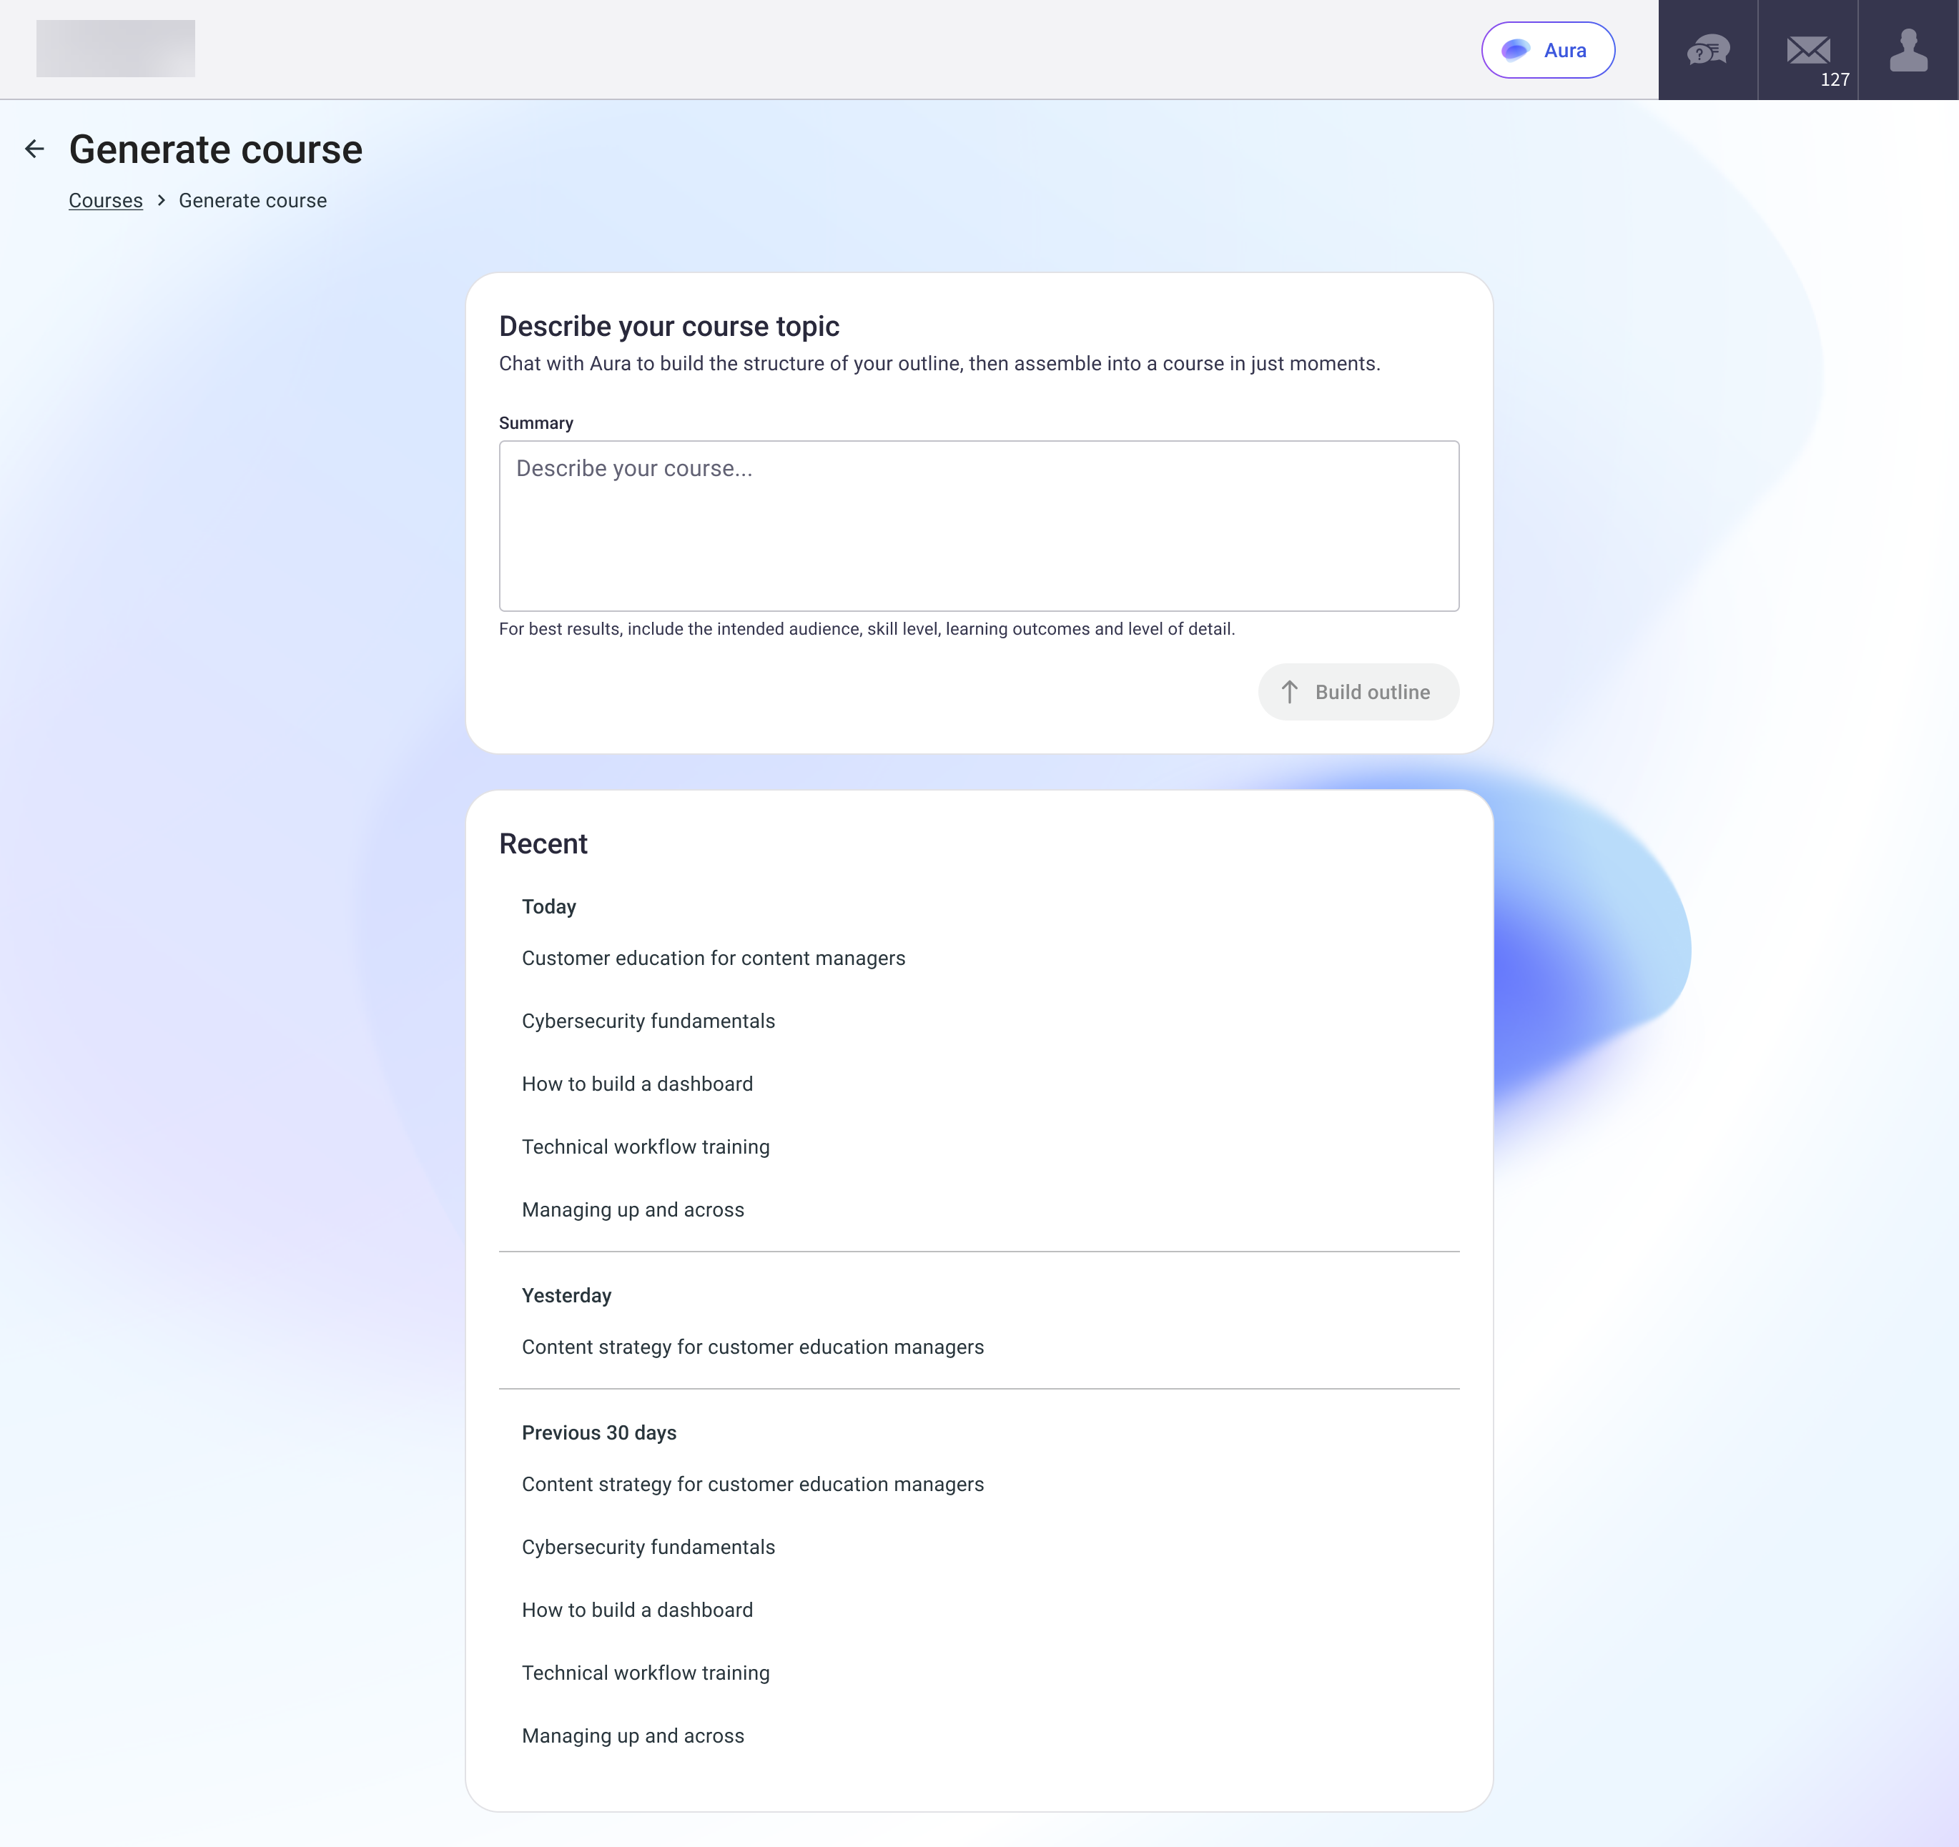Focus the Describe your course summary field

coord(979,525)
